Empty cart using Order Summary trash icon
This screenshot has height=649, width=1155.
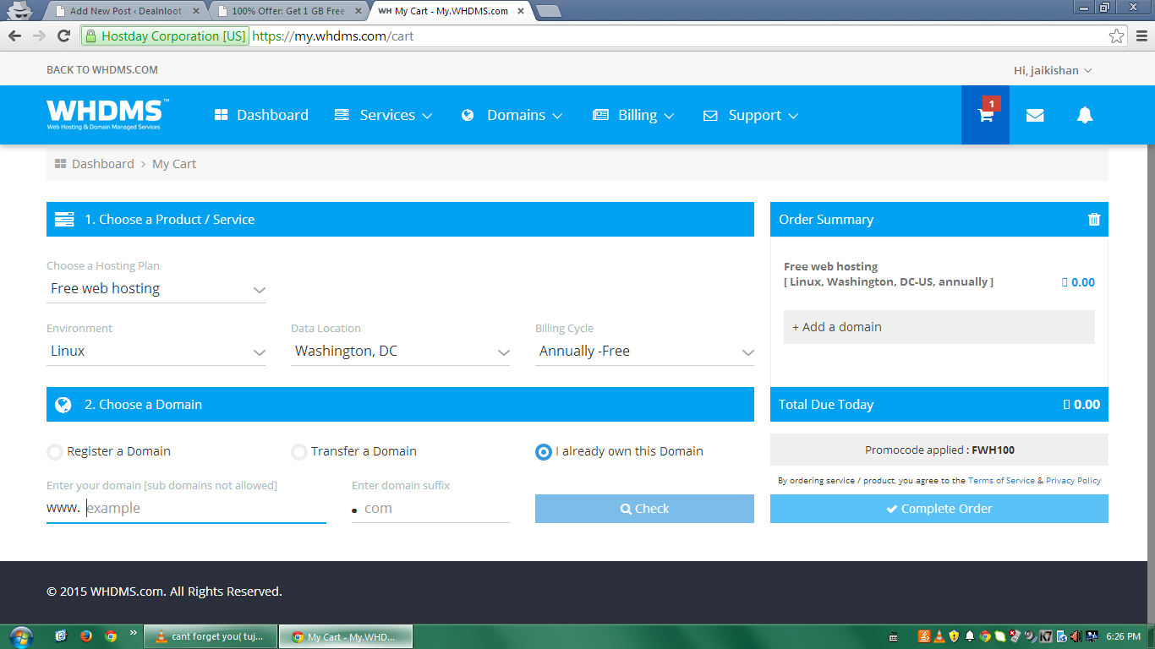[x=1094, y=220]
